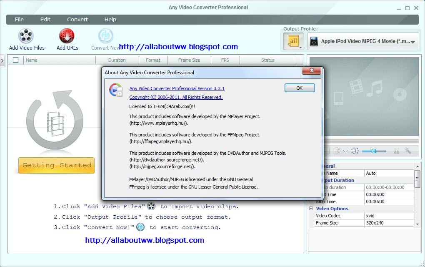Sort by the Status column header
This screenshot has width=425, height=267.
click(x=268, y=60)
